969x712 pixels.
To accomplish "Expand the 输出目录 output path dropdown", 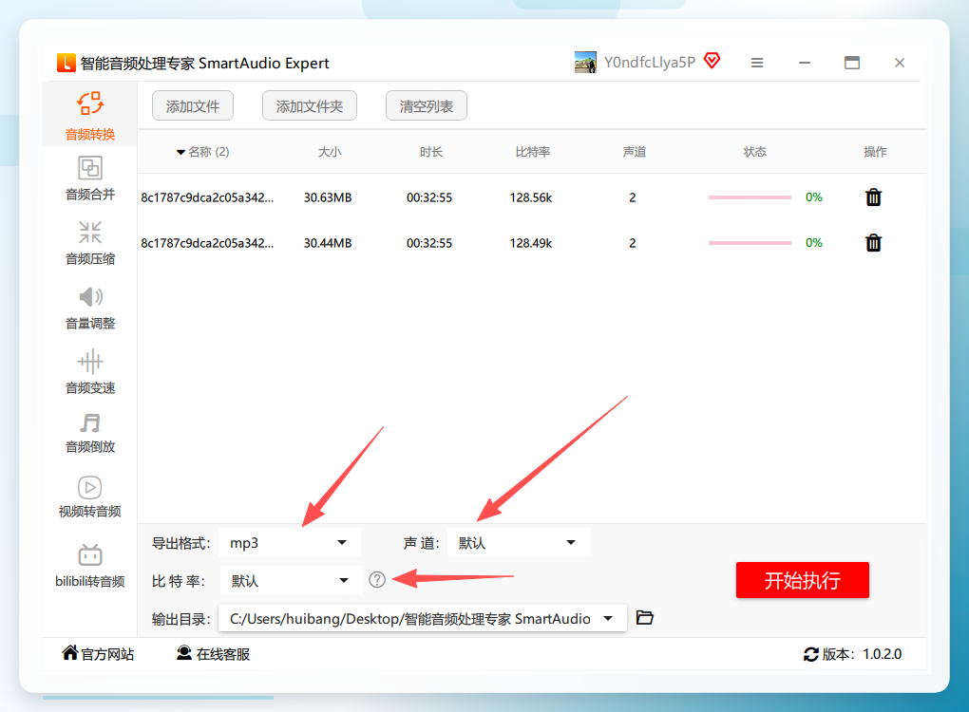I will tap(423, 618).
